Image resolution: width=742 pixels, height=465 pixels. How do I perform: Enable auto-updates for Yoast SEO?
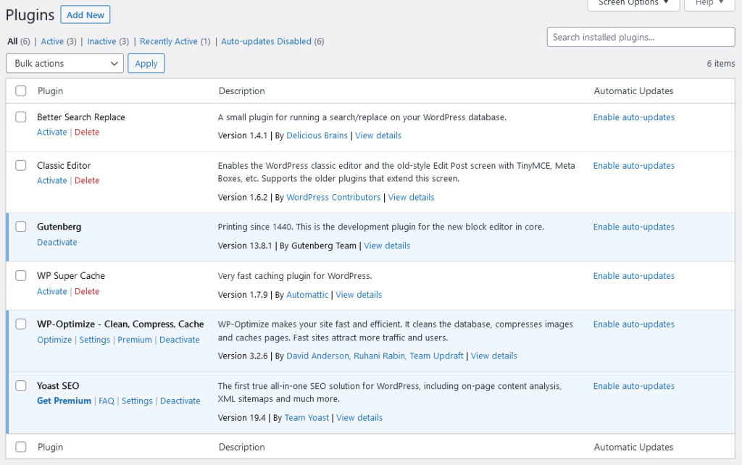click(x=634, y=386)
